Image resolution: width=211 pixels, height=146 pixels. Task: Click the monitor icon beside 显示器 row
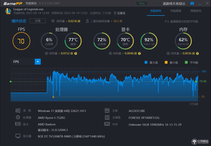[x=18, y=136]
